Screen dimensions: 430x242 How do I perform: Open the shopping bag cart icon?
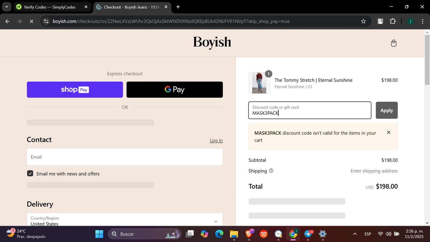click(394, 43)
